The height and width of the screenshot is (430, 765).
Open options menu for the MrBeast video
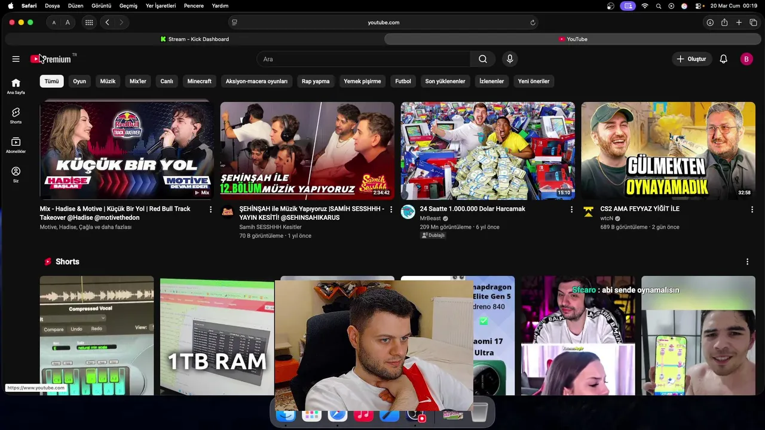point(571,210)
